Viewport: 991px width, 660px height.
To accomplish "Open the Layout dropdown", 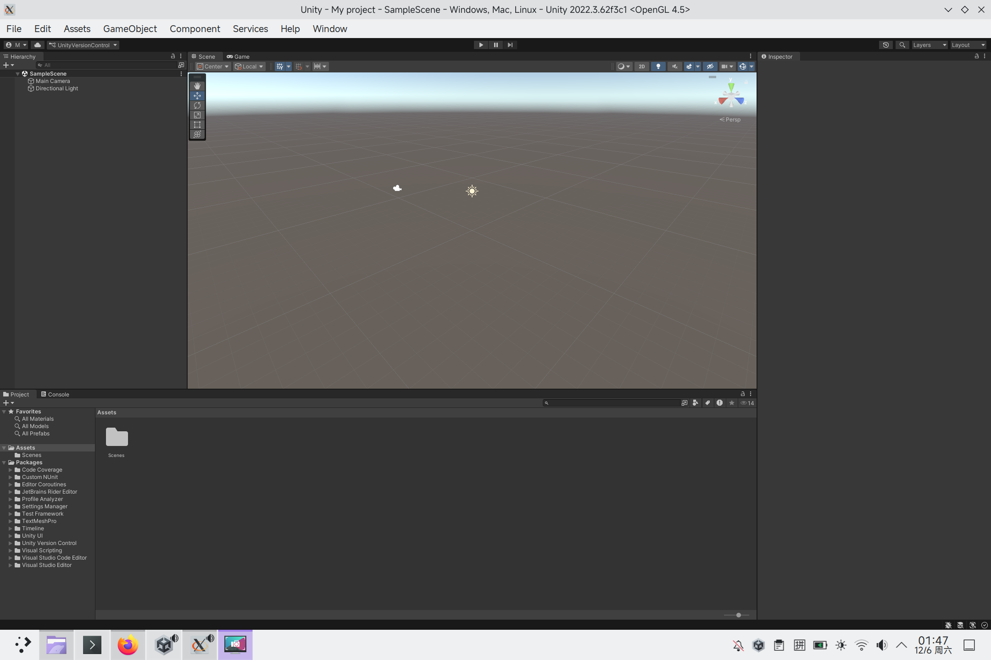I will point(968,45).
